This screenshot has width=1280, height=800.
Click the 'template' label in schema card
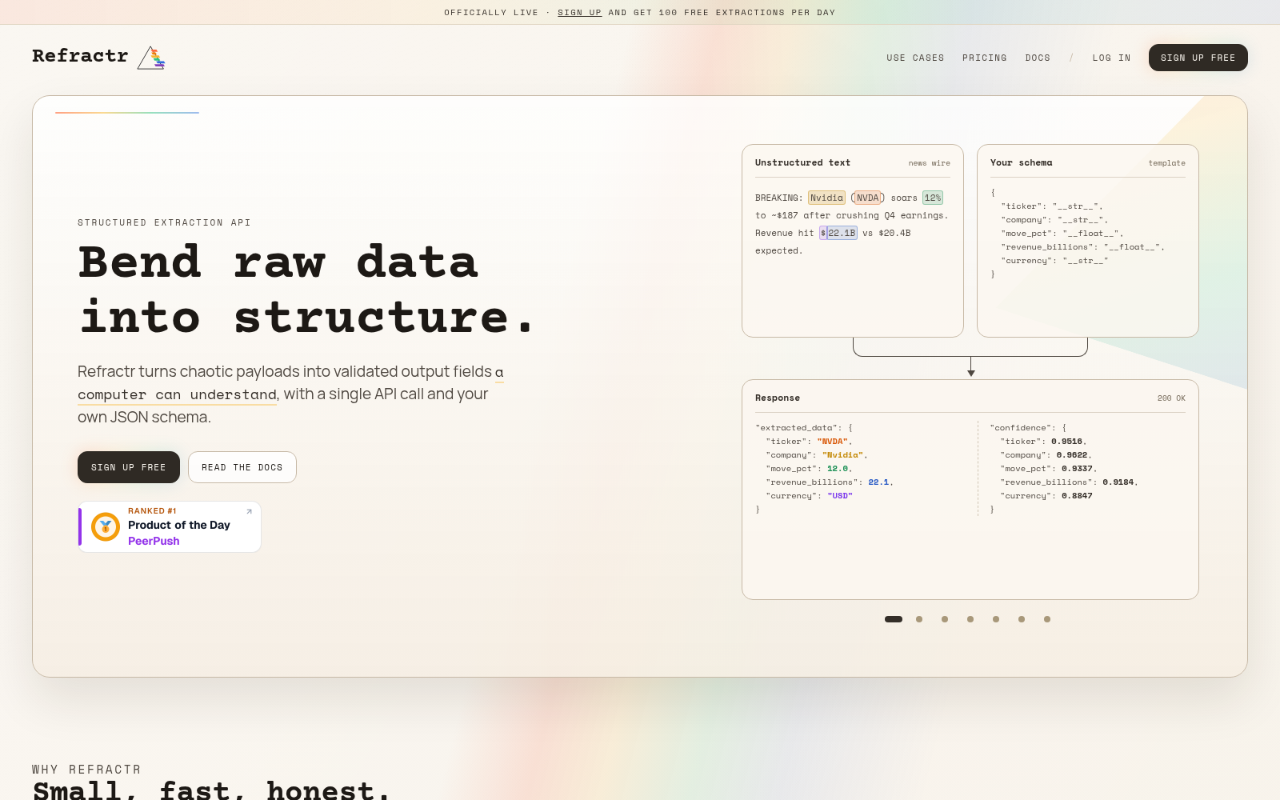(1167, 163)
